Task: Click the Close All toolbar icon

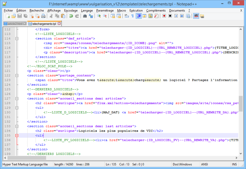Action: pyautogui.click(x=37, y=16)
